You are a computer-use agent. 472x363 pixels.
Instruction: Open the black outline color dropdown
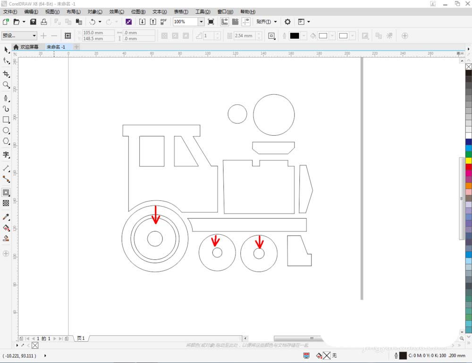(x=303, y=36)
